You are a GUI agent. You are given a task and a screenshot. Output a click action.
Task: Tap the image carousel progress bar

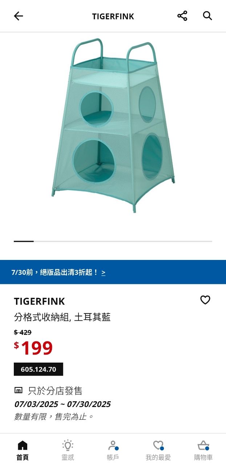click(x=113, y=241)
